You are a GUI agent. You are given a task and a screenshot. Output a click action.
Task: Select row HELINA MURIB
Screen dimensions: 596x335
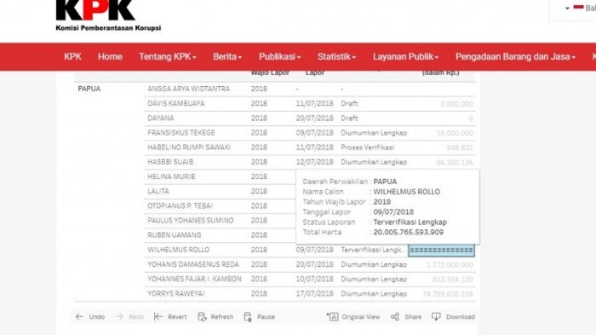[171, 176]
